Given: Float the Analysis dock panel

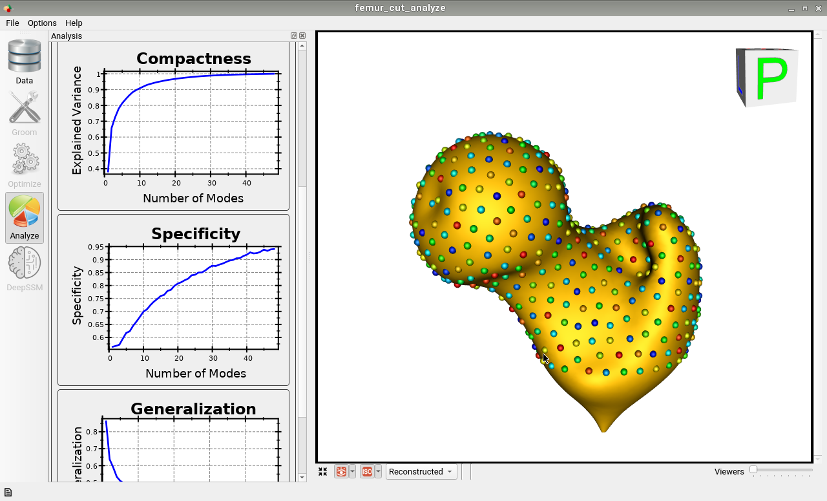Looking at the screenshot, I should (x=294, y=36).
